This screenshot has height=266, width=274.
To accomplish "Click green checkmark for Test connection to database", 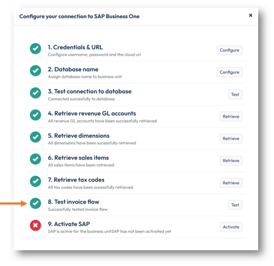I will 35,93.
